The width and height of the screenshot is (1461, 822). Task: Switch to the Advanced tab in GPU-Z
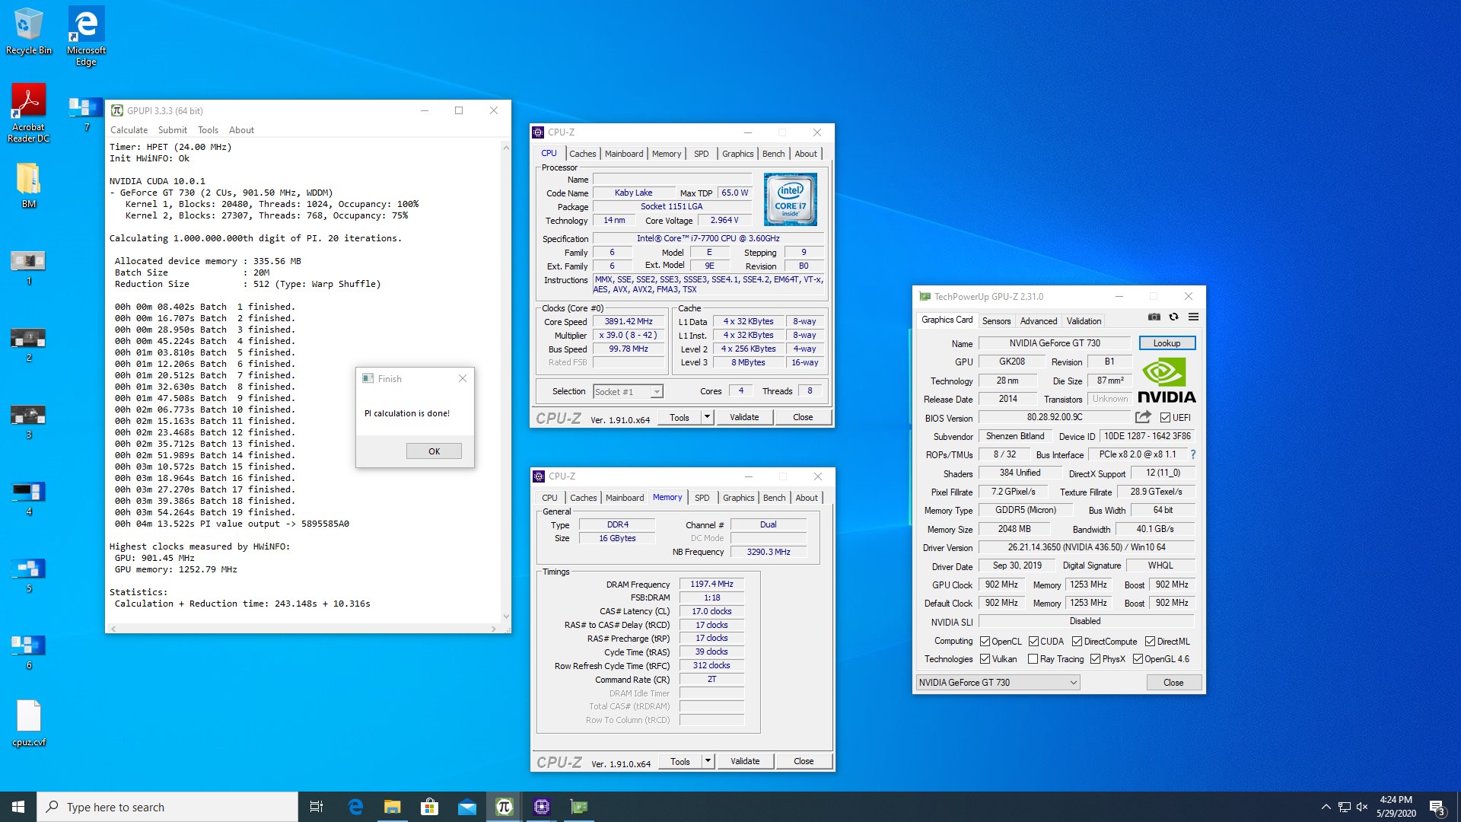[x=1039, y=321]
